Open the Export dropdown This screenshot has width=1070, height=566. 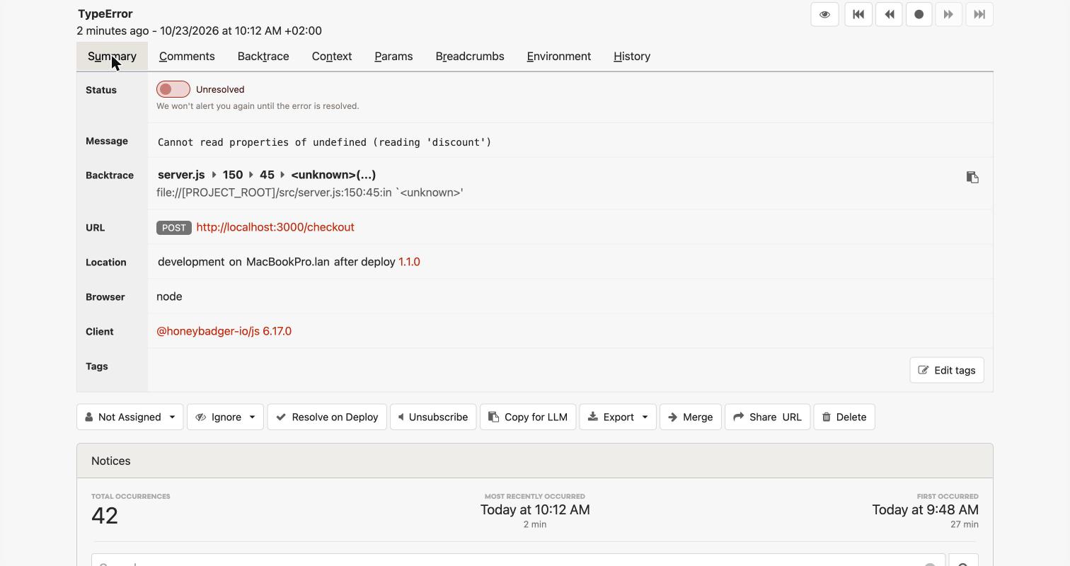pyautogui.click(x=618, y=417)
